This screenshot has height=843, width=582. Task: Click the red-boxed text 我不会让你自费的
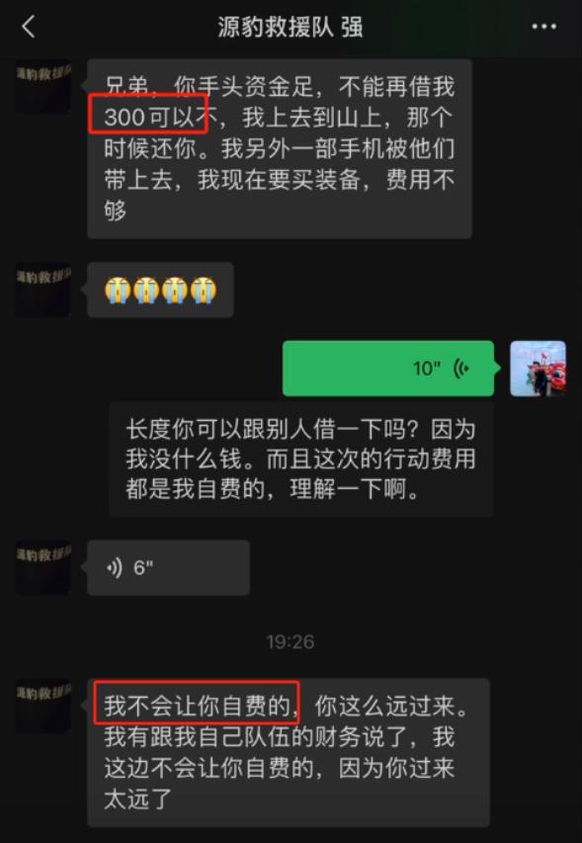[197, 702]
